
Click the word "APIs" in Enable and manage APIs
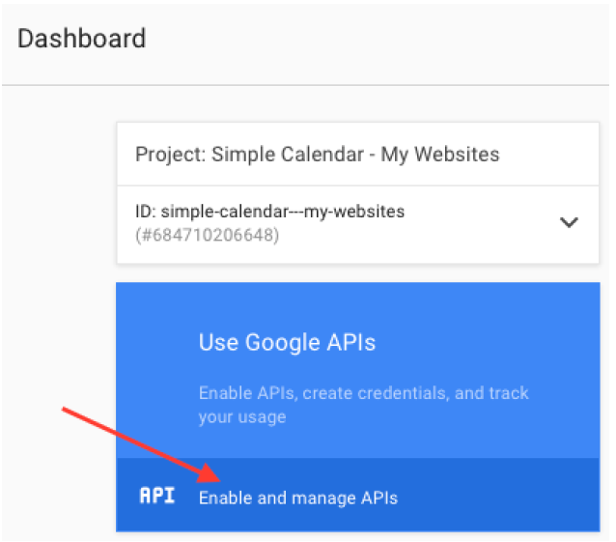point(379,498)
